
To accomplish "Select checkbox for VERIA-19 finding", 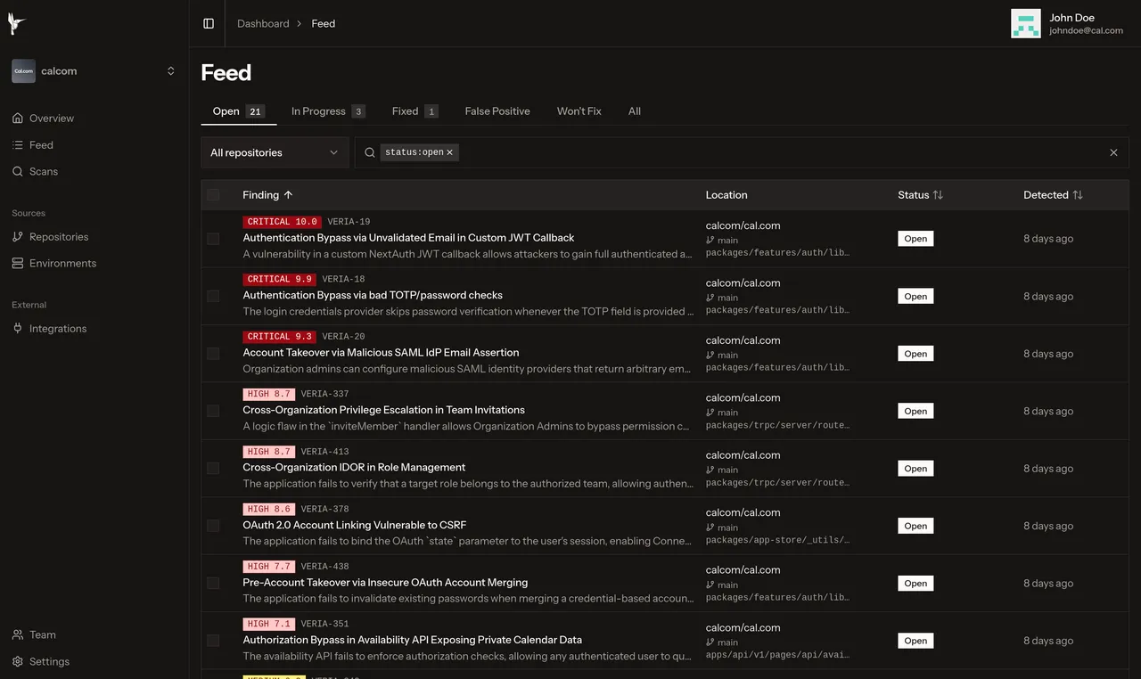I will tap(213, 239).
